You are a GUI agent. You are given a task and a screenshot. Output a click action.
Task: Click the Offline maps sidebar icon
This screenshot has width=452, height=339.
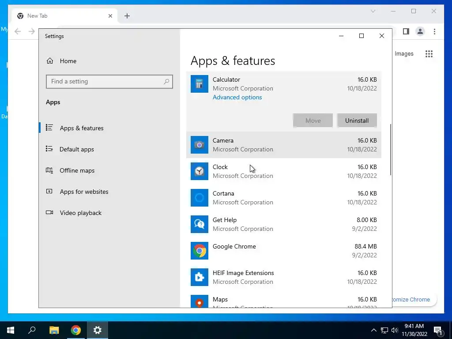tap(49, 170)
